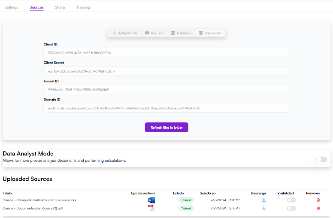Select the Sharepoint source tab
The height and width of the screenshot is (218, 333).
(x=210, y=33)
